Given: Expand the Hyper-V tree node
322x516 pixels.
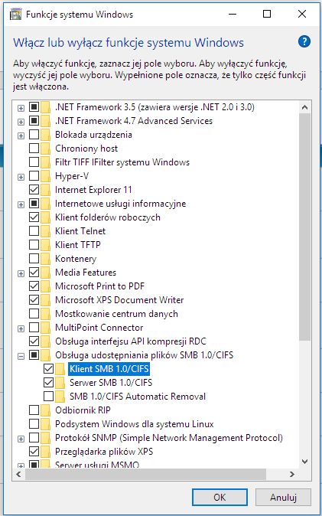Looking at the screenshot, I should tap(21, 177).
